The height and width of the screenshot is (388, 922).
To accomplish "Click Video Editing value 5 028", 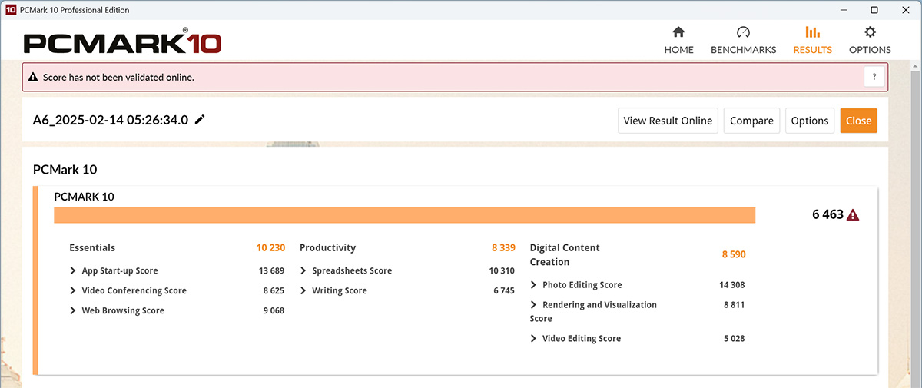I will (x=734, y=339).
